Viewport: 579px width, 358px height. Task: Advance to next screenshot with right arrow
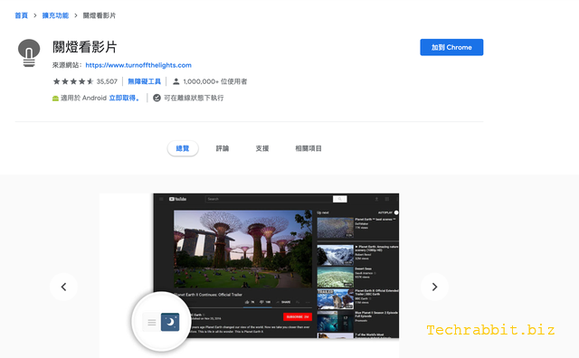point(434,287)
